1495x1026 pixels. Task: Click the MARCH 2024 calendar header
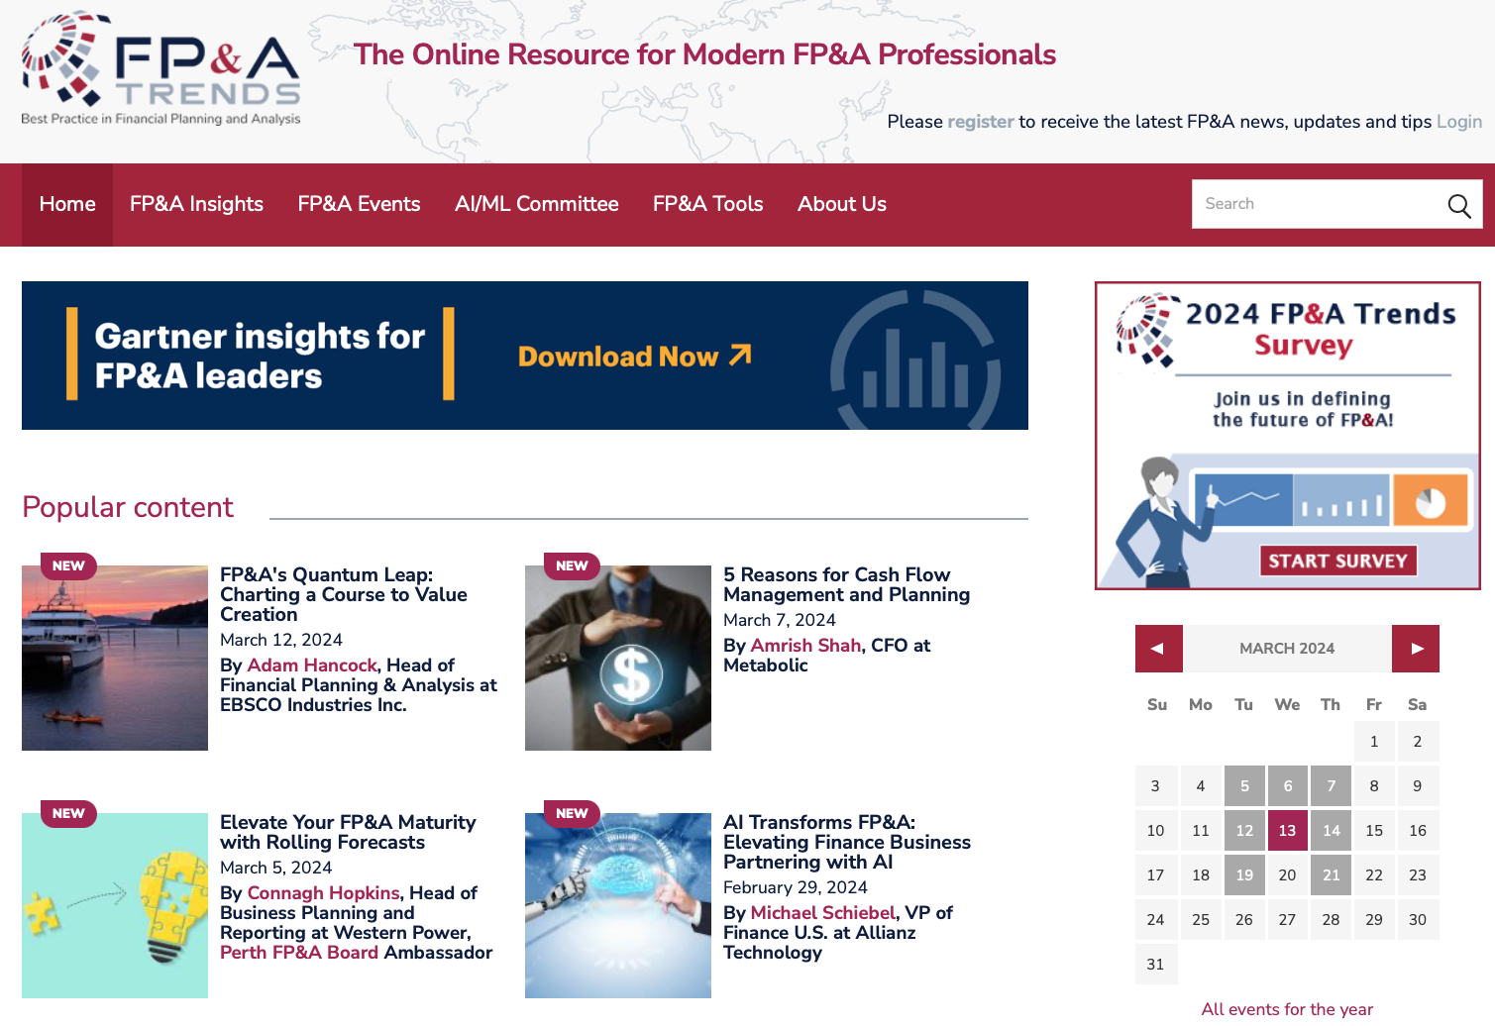(1287, 649)
